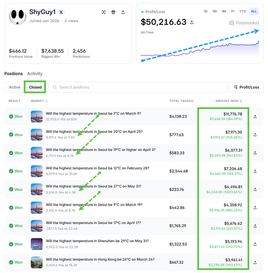Click "$7,193.67 (925.08%)" profit text
Image resolution: width=268 pixels, height=273 pixels.
pyautogui.click(x=226, y=137)
